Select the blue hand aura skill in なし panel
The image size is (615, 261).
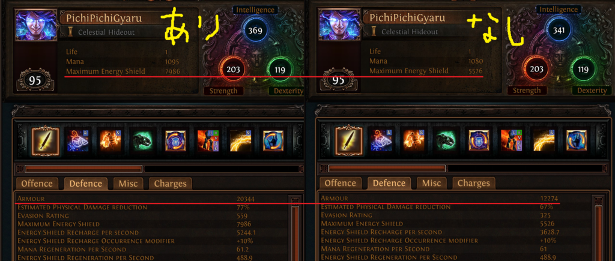[577, 140]
